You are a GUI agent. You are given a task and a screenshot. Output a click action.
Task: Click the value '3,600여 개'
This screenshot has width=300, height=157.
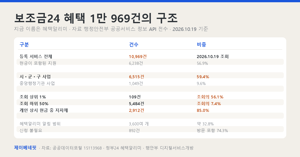139,124
